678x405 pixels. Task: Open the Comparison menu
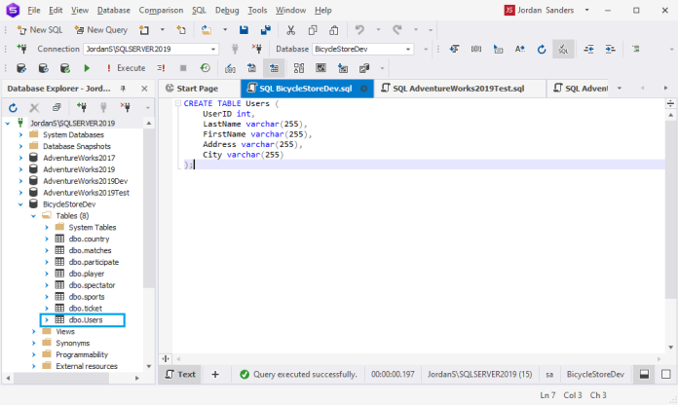(160, 10)
